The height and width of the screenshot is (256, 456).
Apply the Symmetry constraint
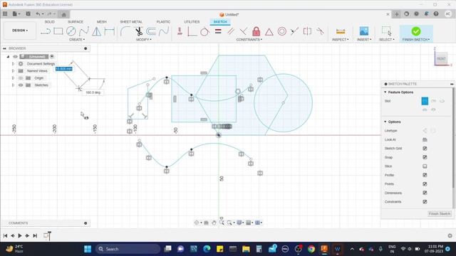pos(307,31)
